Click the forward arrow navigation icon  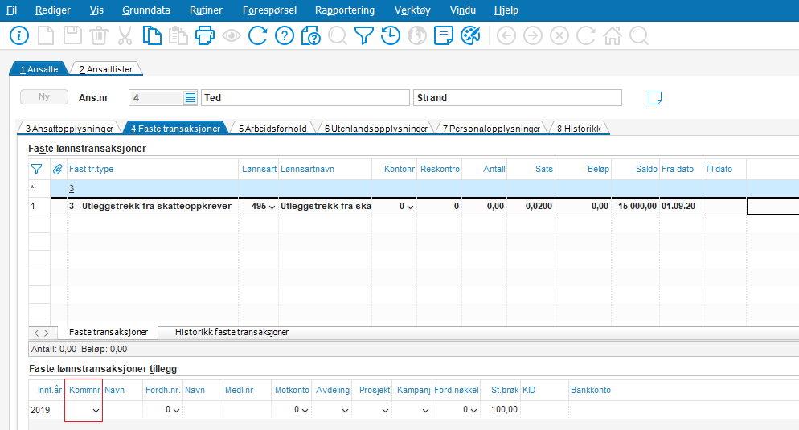tap(532, 35)
